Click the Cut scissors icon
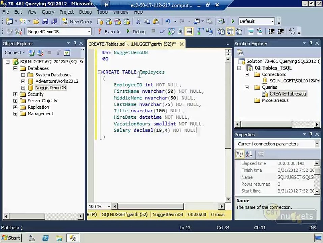Screen dimensions: 323x243 pos(138,21)
